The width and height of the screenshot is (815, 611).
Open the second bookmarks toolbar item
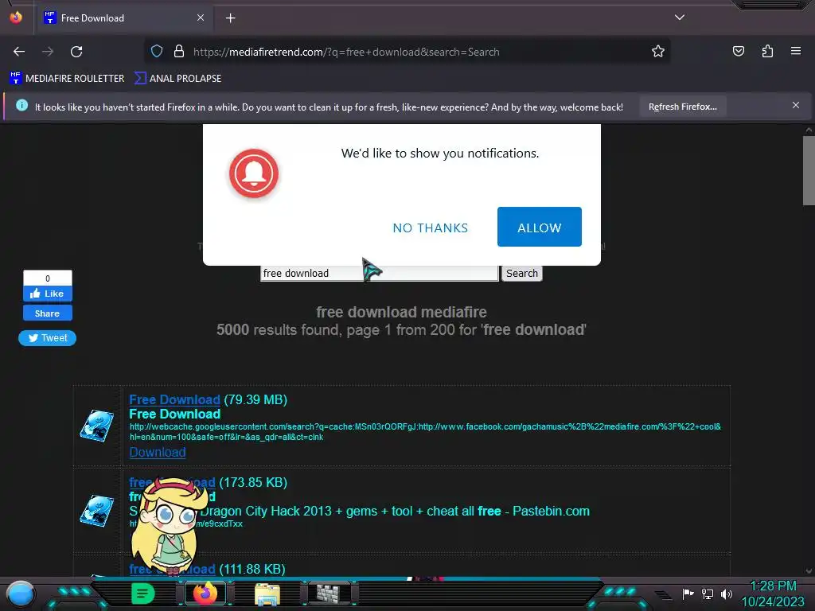177,79
